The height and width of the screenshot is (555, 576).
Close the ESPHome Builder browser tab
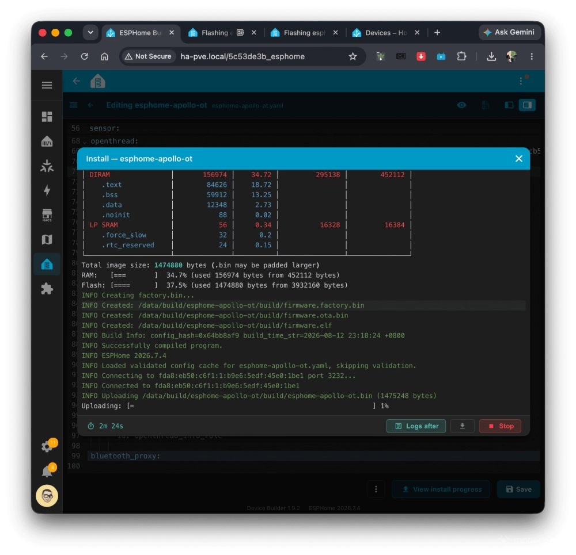(x=172, y=33)
